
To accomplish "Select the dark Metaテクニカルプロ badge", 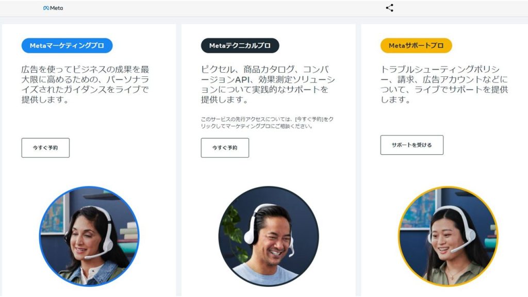I will tap(240, 45).
